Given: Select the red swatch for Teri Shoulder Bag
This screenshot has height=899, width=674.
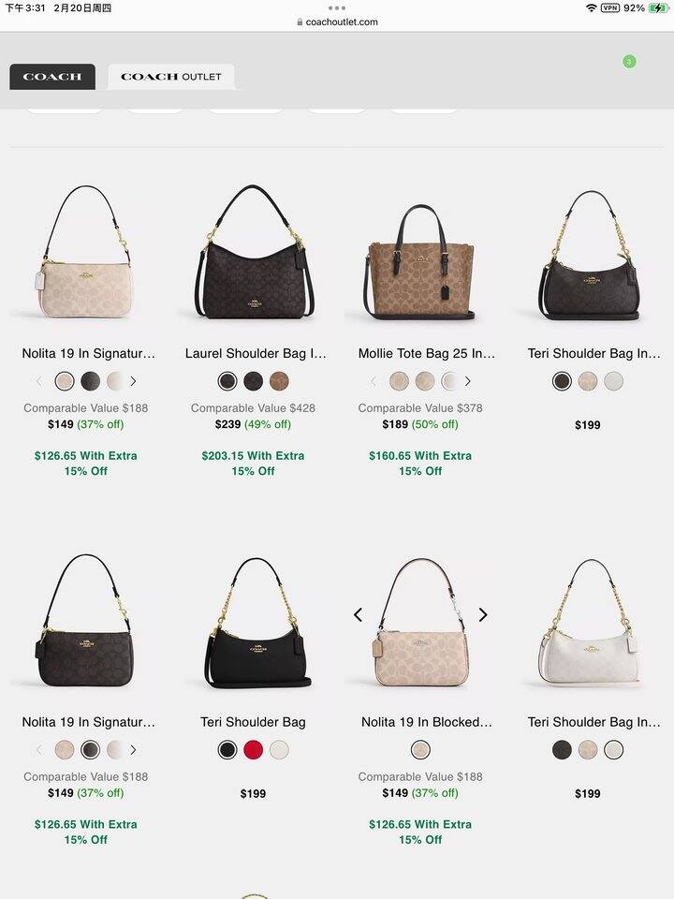Looking at the screenshot, I should [x=254, y=750].
